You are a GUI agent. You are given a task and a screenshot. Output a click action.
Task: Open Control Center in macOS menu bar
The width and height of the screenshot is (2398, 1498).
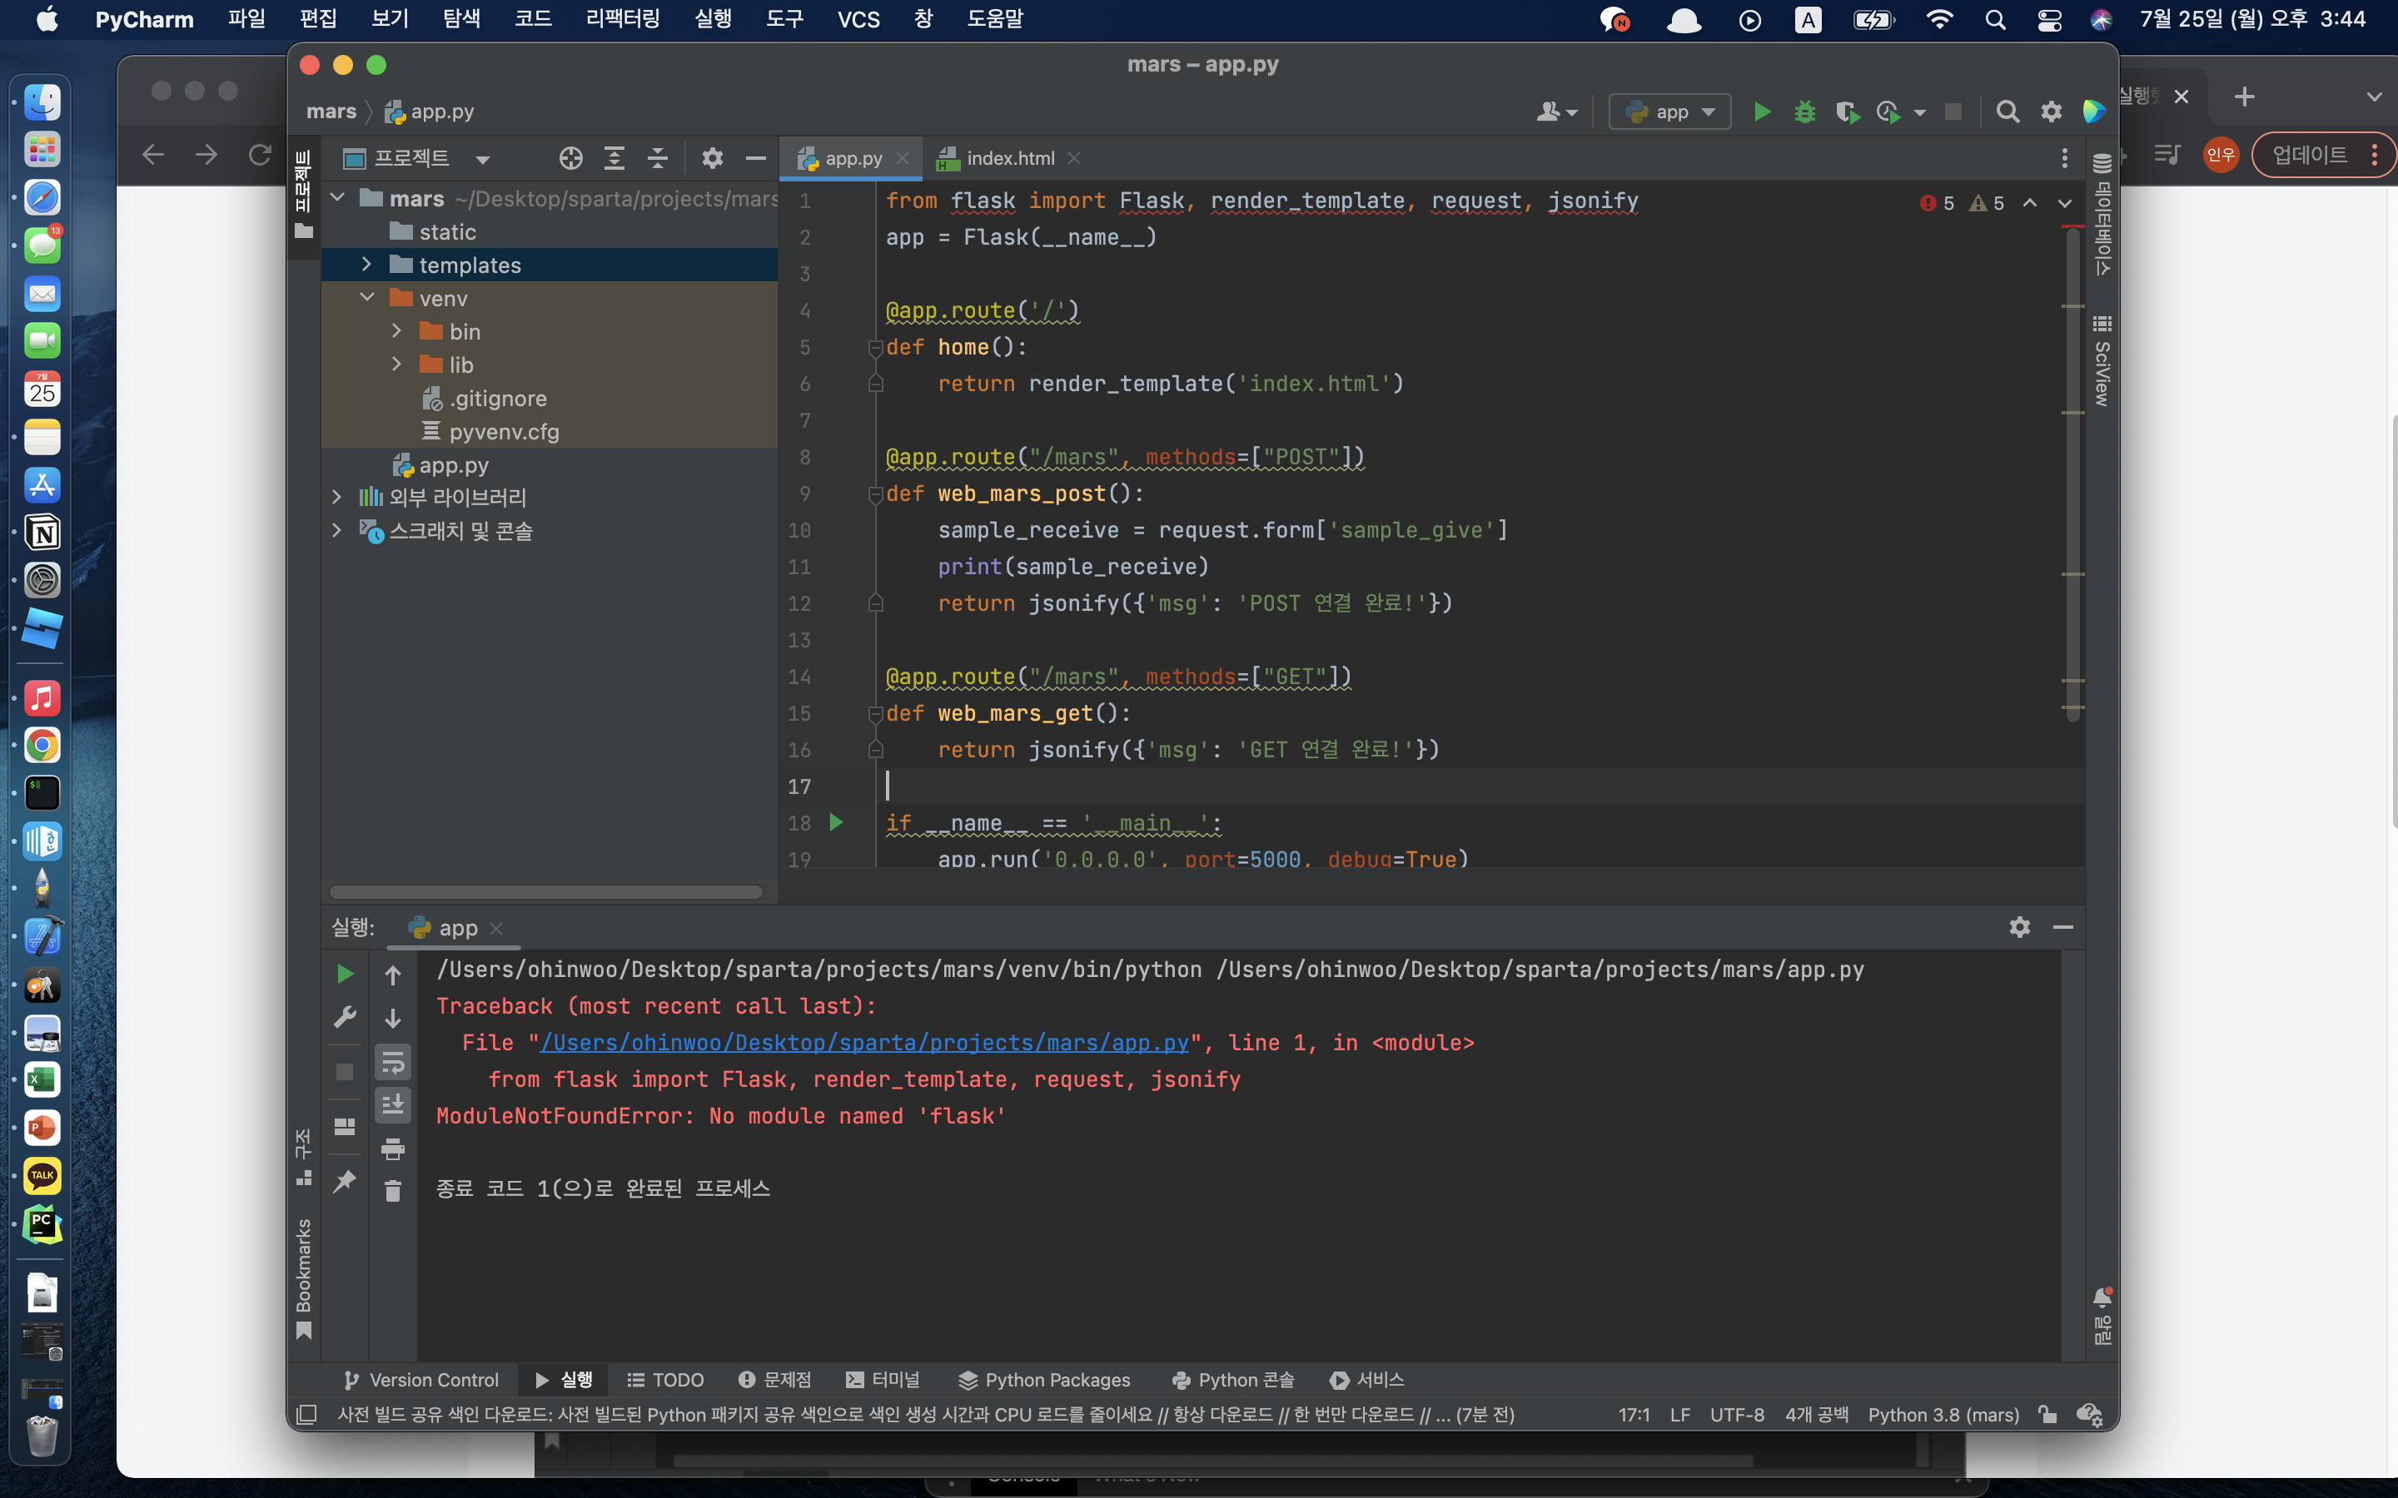pyautogui.click(x=2049, y=19)
